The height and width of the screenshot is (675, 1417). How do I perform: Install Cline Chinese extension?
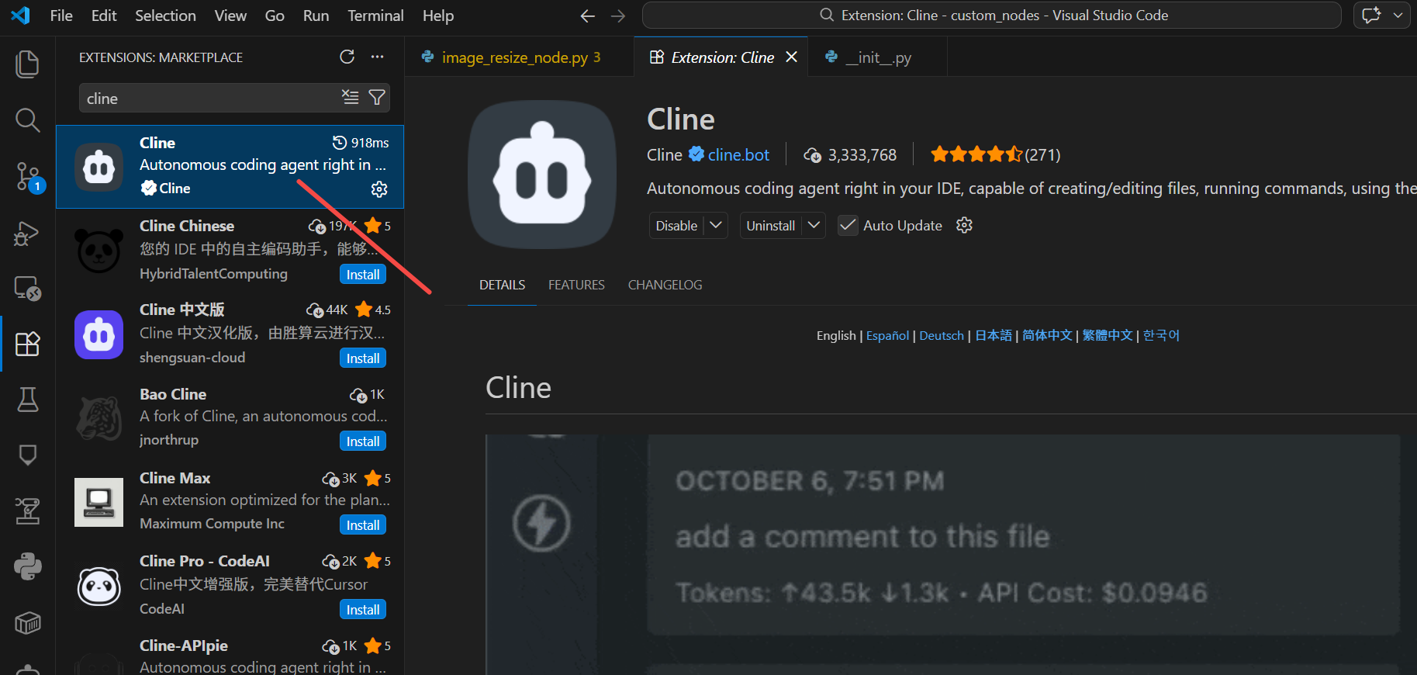(363, 275)
